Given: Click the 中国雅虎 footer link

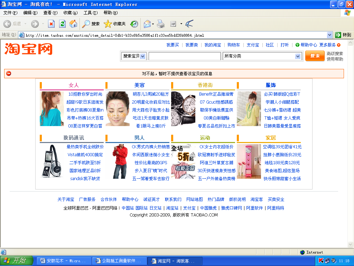Looking at the screenshot, I should (x=208, y=208).
